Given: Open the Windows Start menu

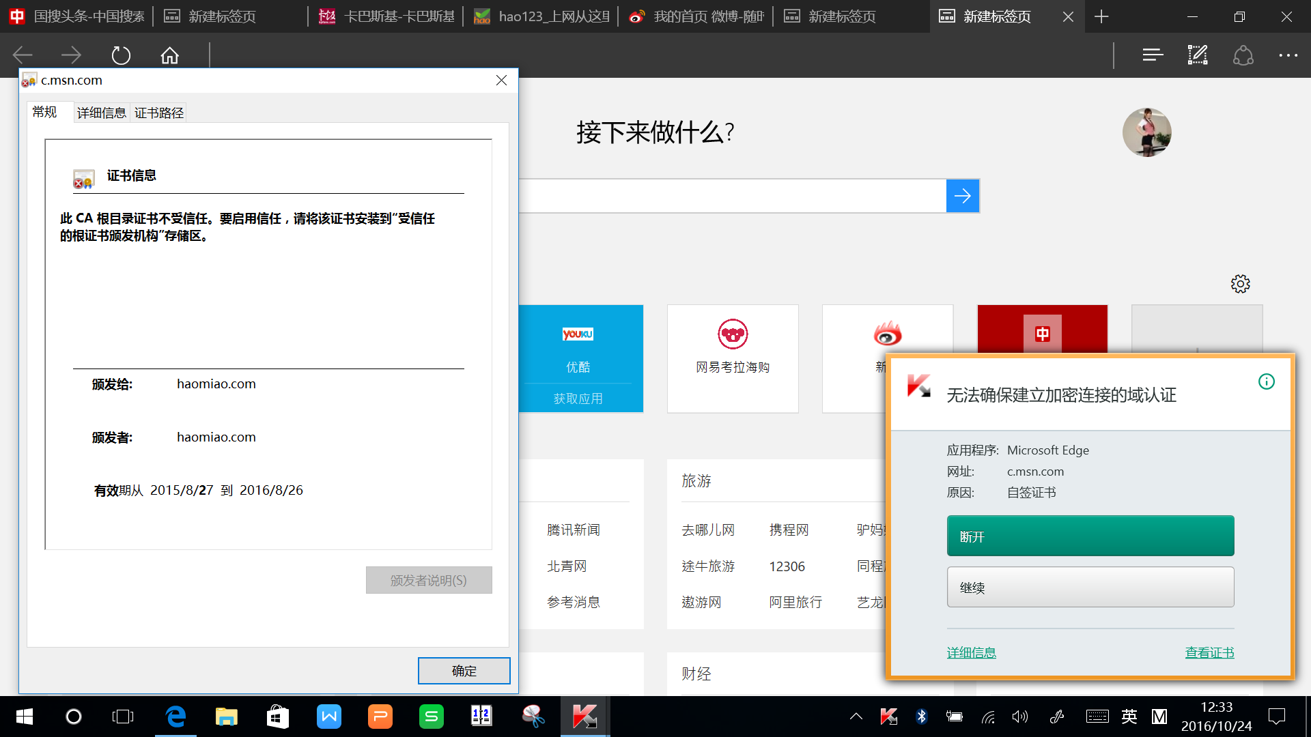Looking at the screenshot, I should [25, 717].
